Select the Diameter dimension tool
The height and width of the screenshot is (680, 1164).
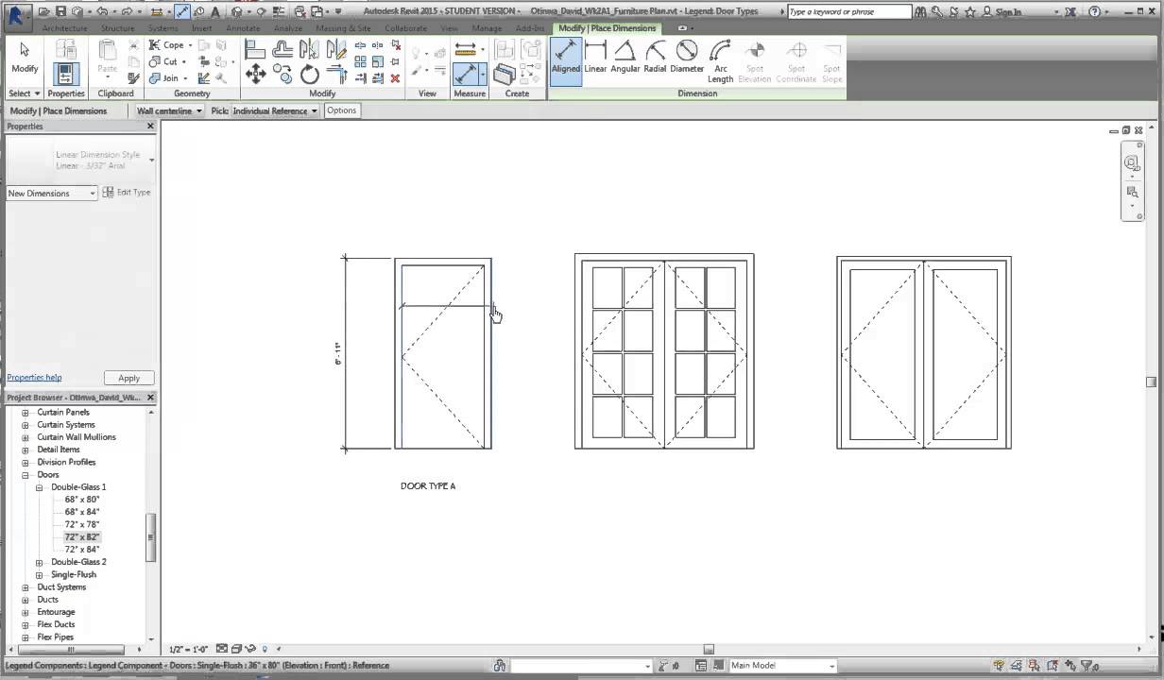coord(687,57)
